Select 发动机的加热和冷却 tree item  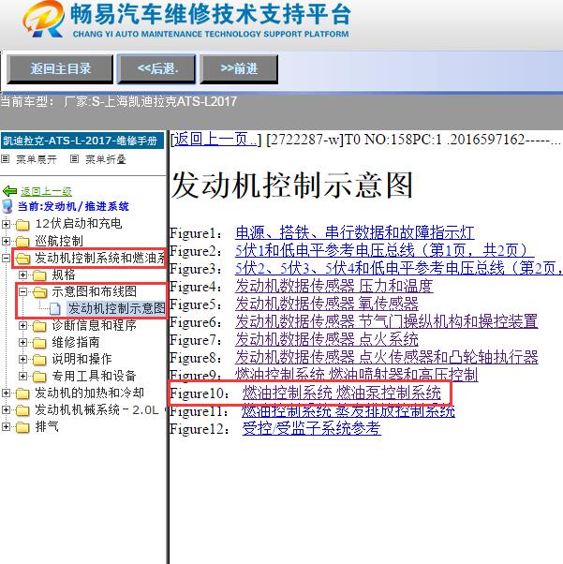tap(90, 393)
